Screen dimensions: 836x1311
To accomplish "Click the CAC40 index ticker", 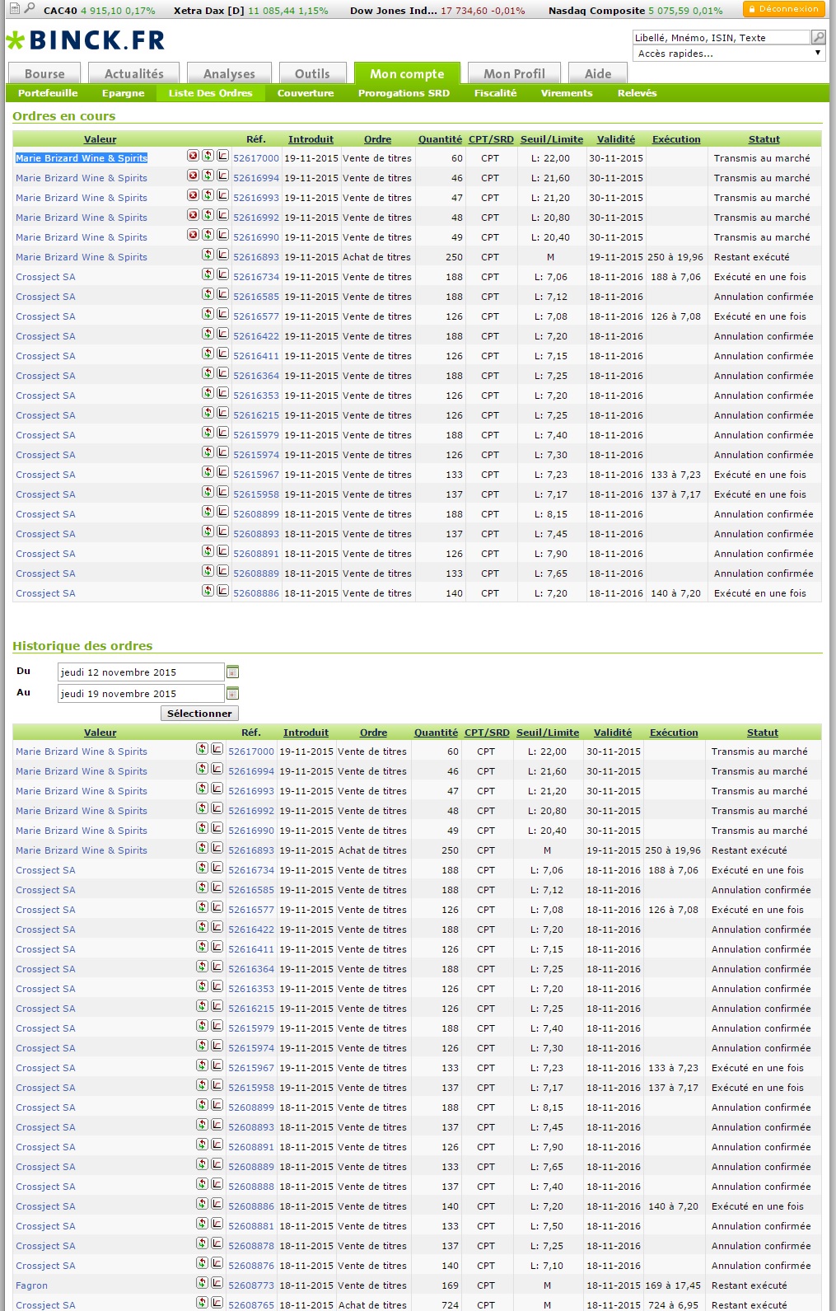I will tap(99, 11).
